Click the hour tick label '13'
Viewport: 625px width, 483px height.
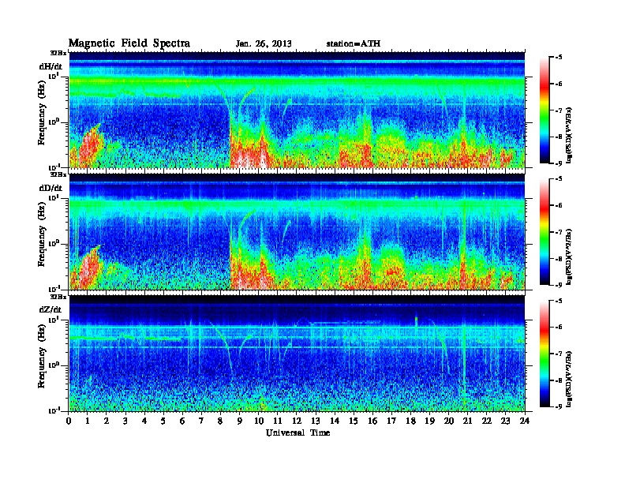tap(316, 421)
